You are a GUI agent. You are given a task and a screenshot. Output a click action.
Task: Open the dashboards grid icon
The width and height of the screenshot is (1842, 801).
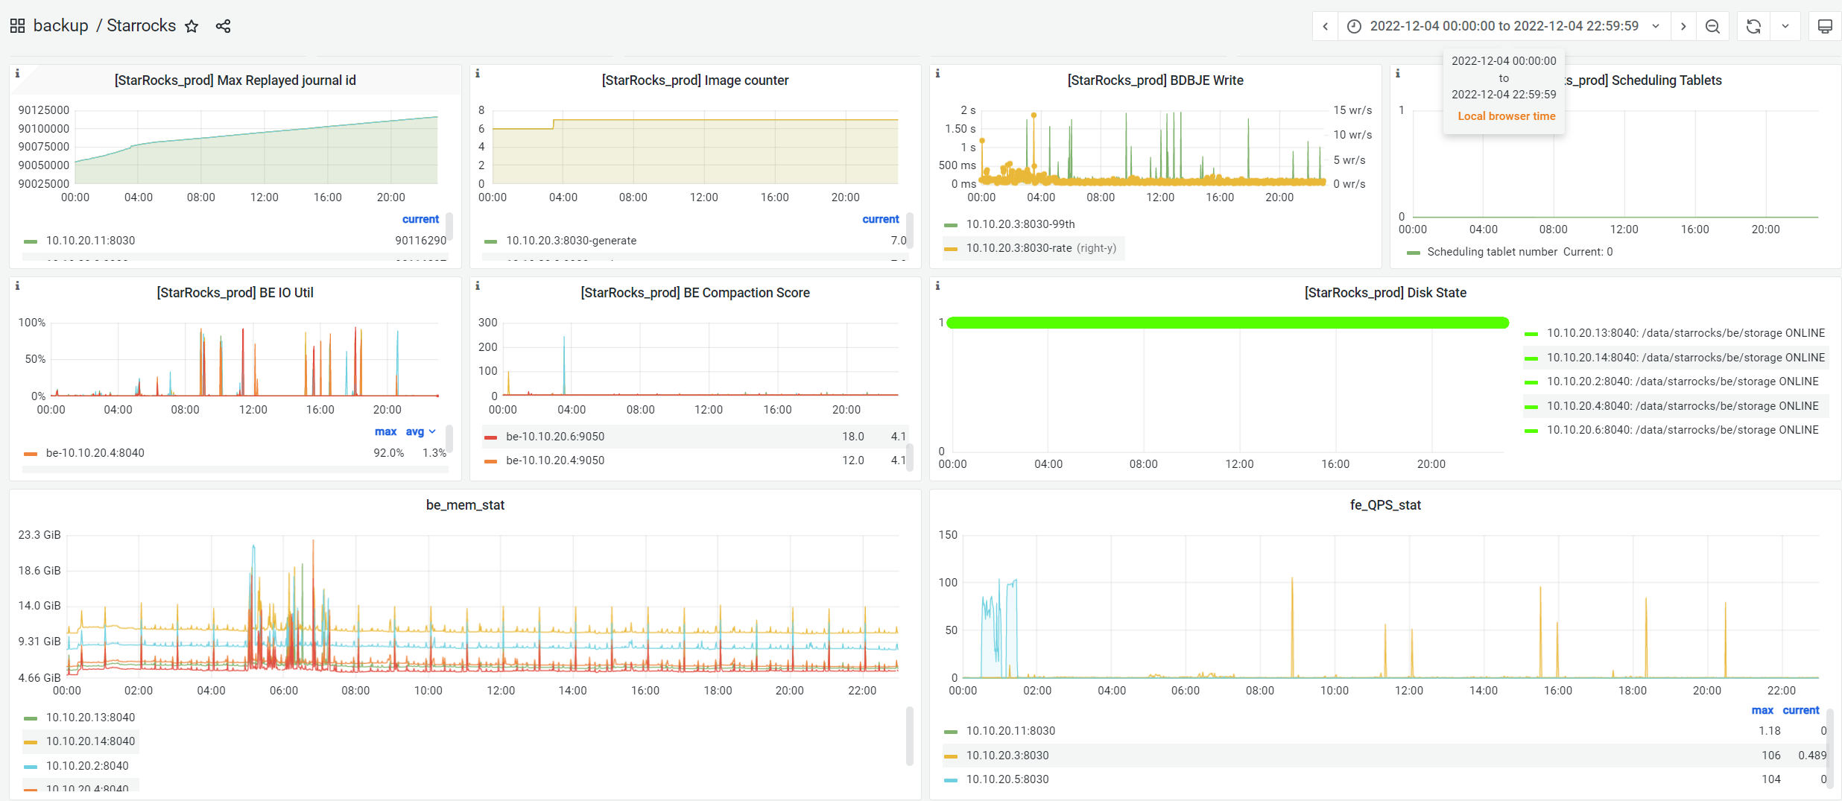point(17,26)
